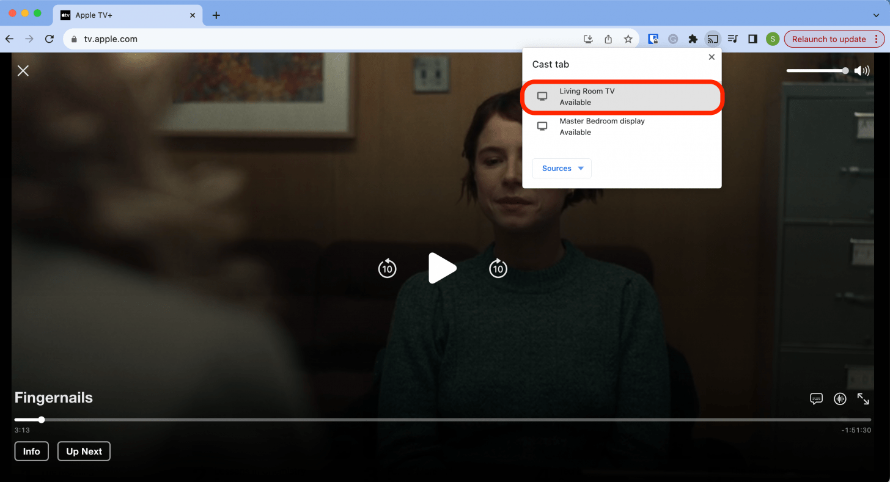
Task: Click the rewind 10 seconds icon
Action: [x=387, y=268]
